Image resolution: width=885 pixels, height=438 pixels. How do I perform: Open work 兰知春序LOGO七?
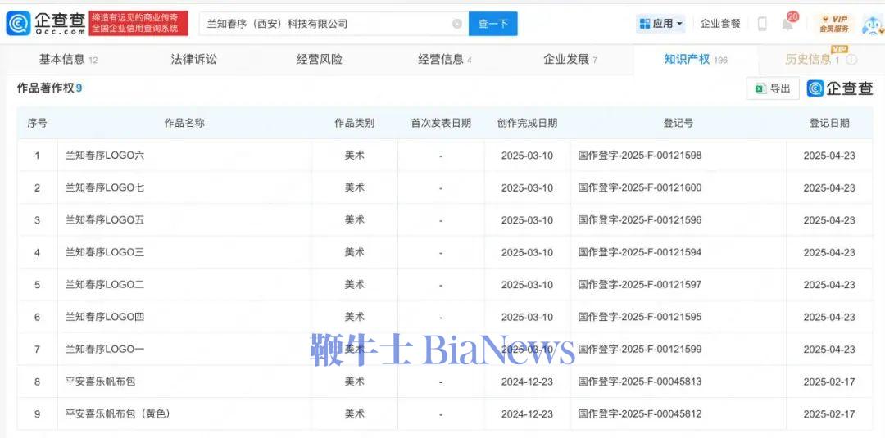tap(105, 187)
